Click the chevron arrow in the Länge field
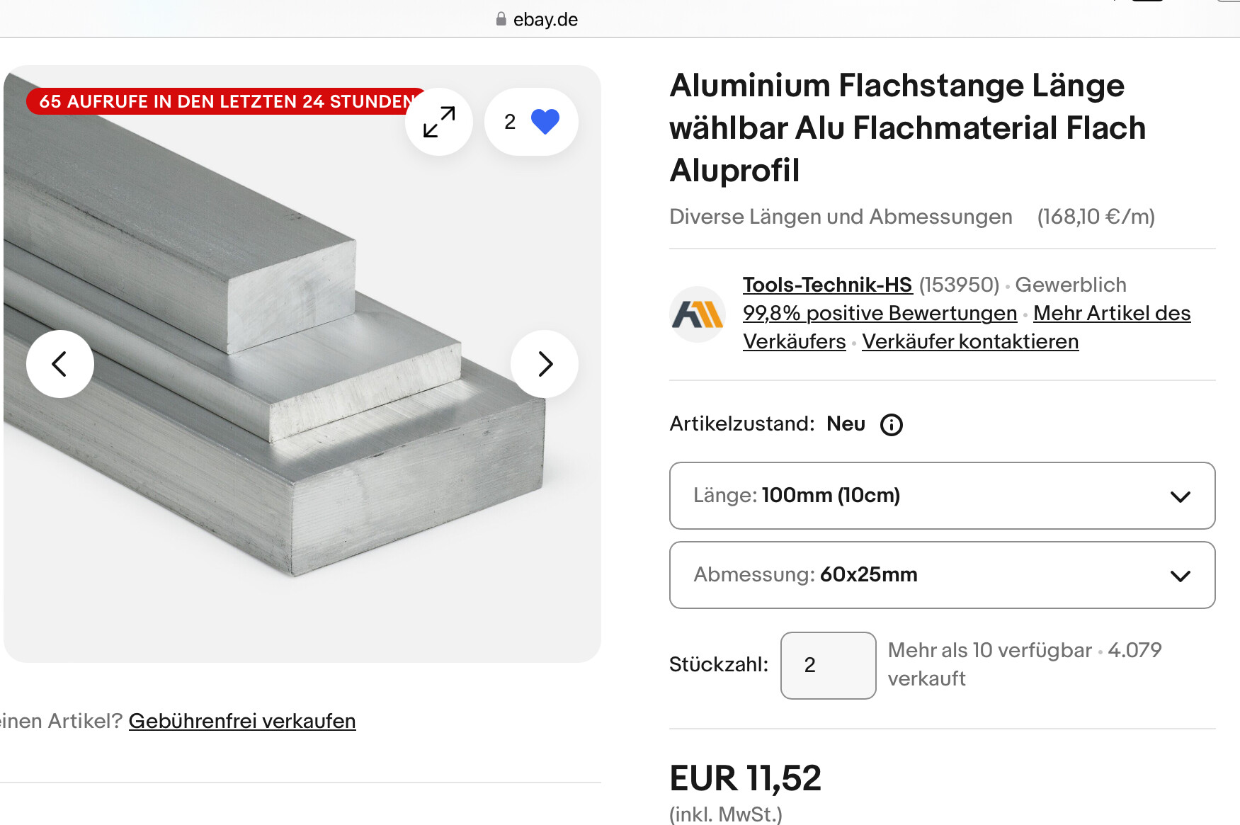Viewport: 1240px width, 825px height. coord(1181,496)
